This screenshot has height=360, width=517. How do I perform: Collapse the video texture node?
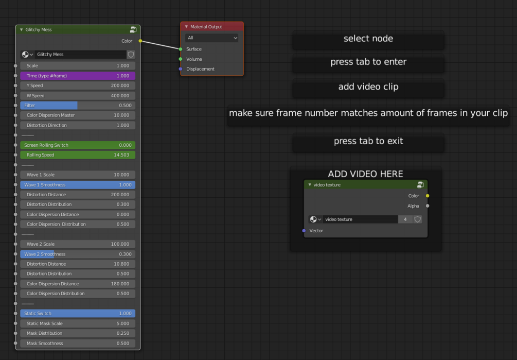pyautogui.click(x=310, y=185)
